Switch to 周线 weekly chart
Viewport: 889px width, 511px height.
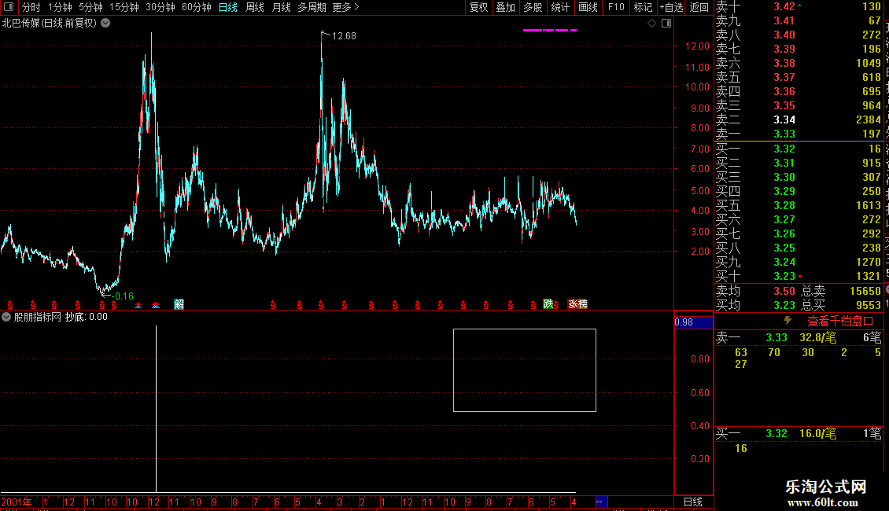coord(255,7)
